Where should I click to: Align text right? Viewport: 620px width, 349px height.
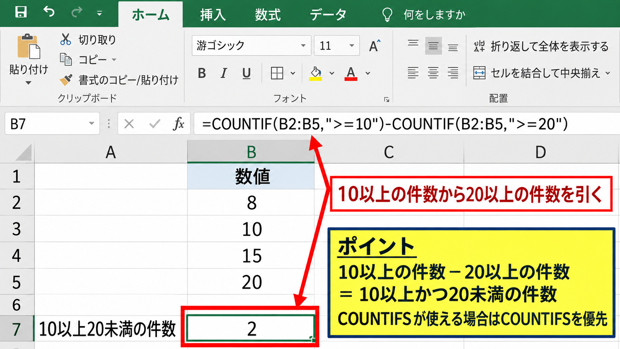[453, 73]
